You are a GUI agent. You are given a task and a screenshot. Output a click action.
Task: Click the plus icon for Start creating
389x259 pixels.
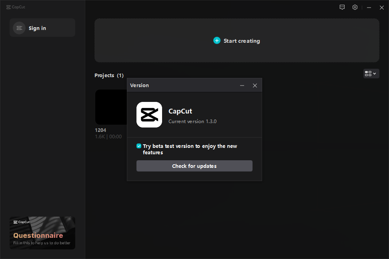(217, 40)
